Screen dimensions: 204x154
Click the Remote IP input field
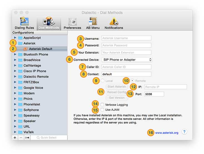click(x=165, y=87)
